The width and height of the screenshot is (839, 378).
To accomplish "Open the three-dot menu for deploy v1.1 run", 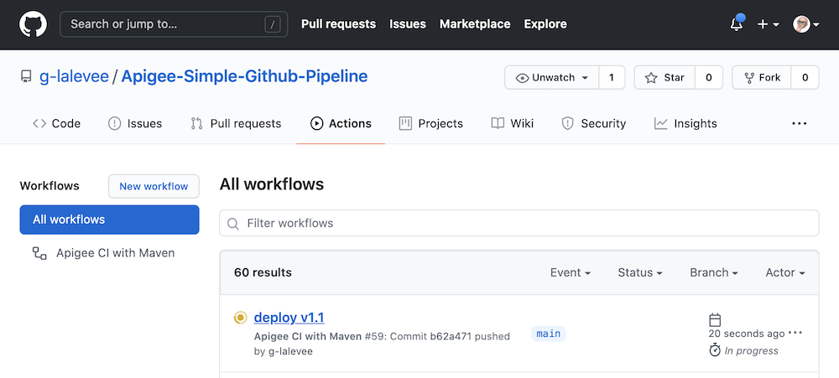I will point(795,333).
